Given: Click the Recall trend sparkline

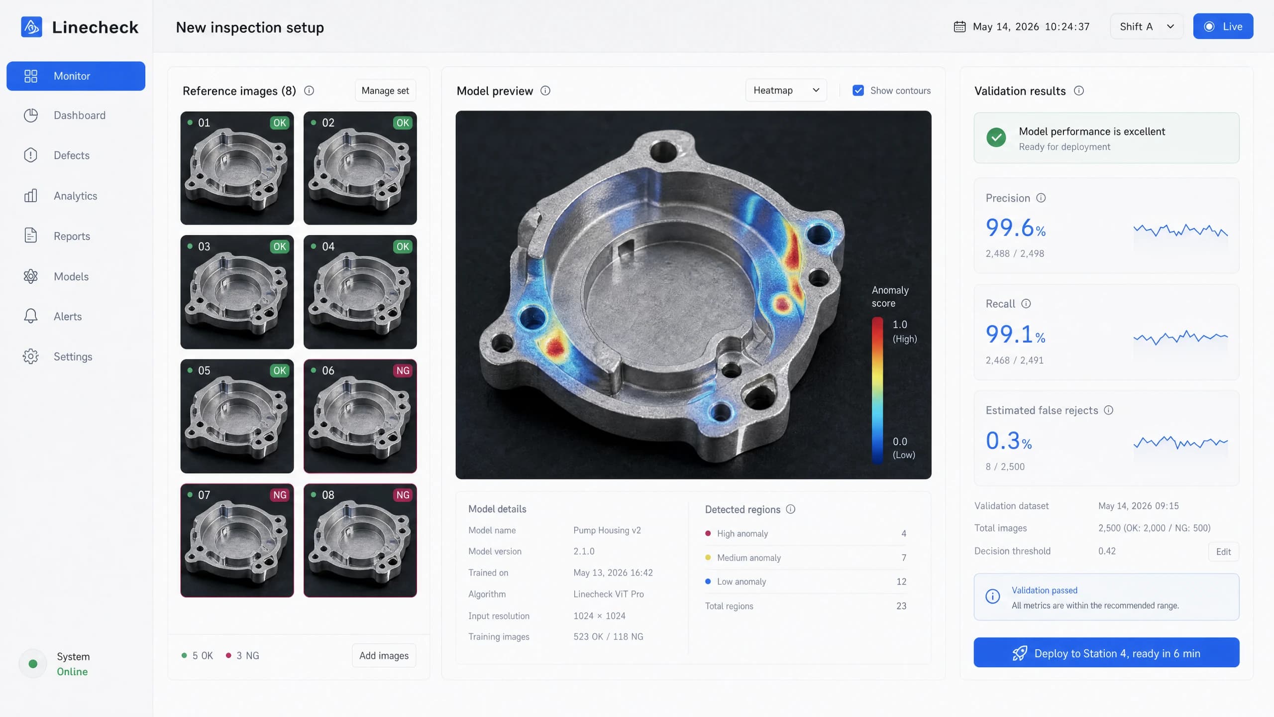Looking at the screenshot, I should 1180,338.
